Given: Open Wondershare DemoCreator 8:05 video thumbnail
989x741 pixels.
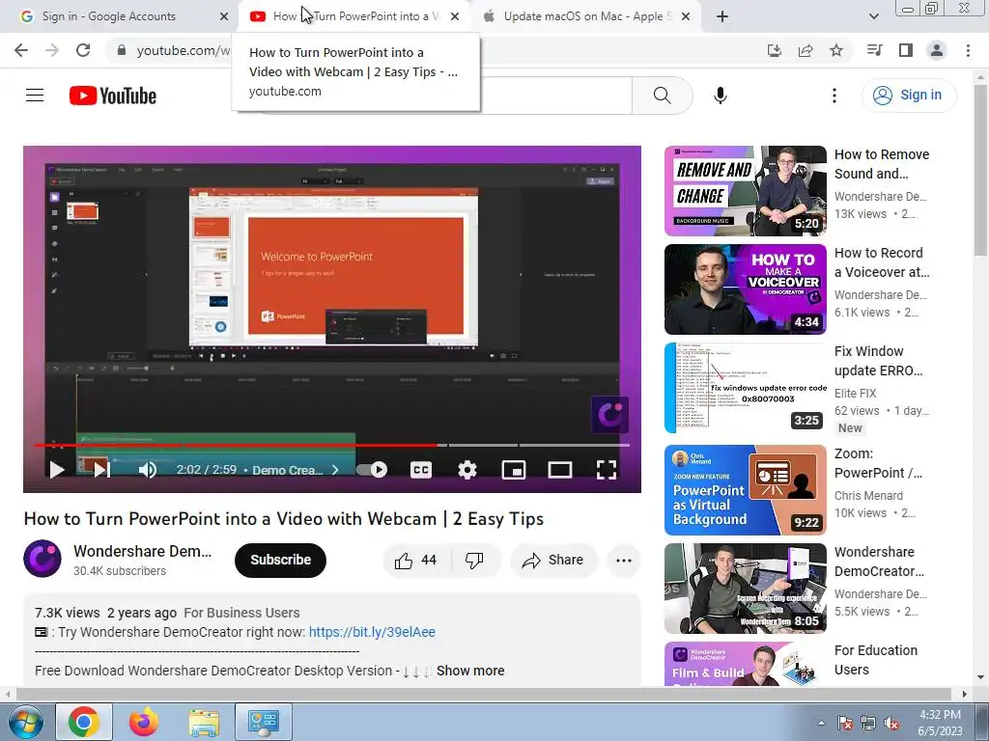Looking at the screenshot, I should coord(745,589).
